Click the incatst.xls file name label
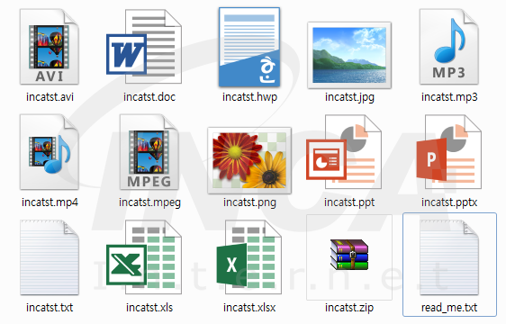This screenshot has height=324, width=506. [149, 308]
